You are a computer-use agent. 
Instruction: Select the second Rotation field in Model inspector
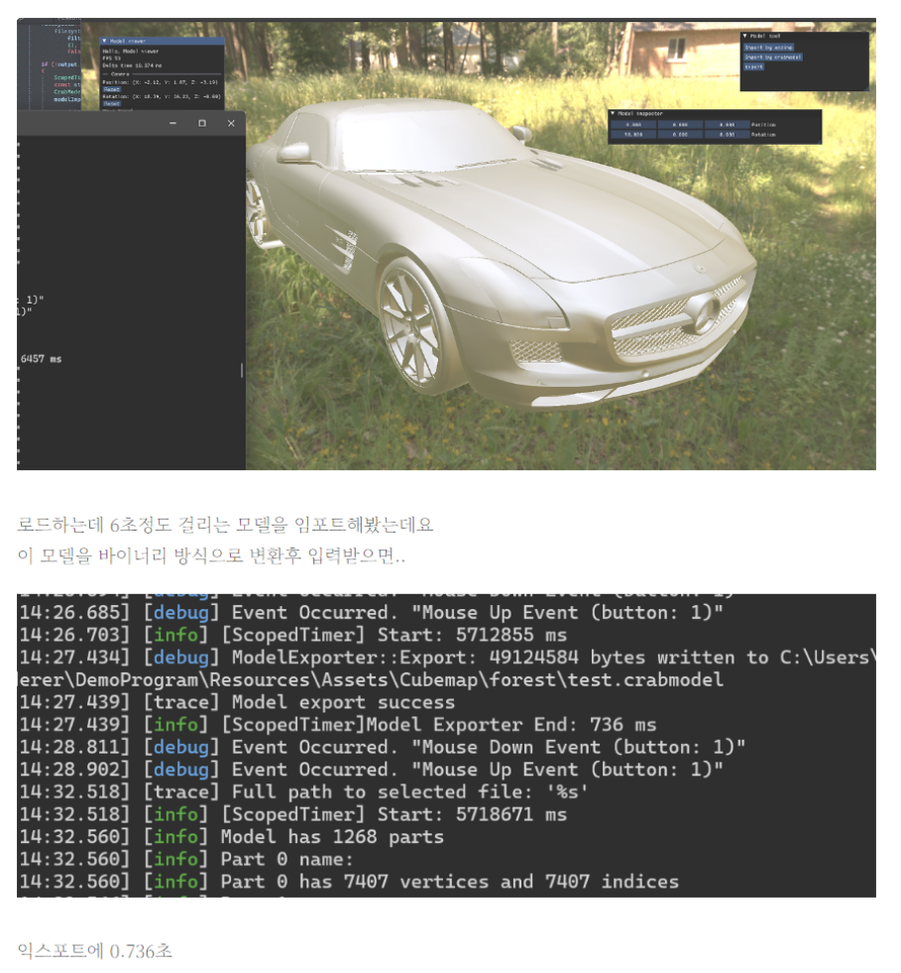tap(680, 135)
